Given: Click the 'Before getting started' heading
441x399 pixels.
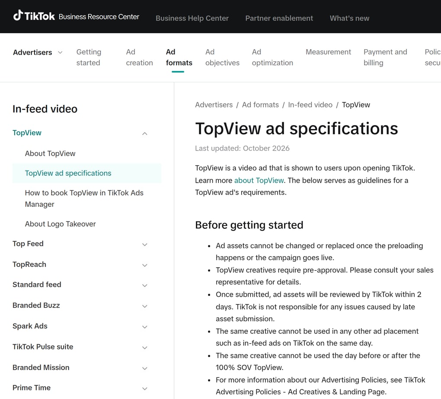Looking at the screenshot, I should coord(249,225).
